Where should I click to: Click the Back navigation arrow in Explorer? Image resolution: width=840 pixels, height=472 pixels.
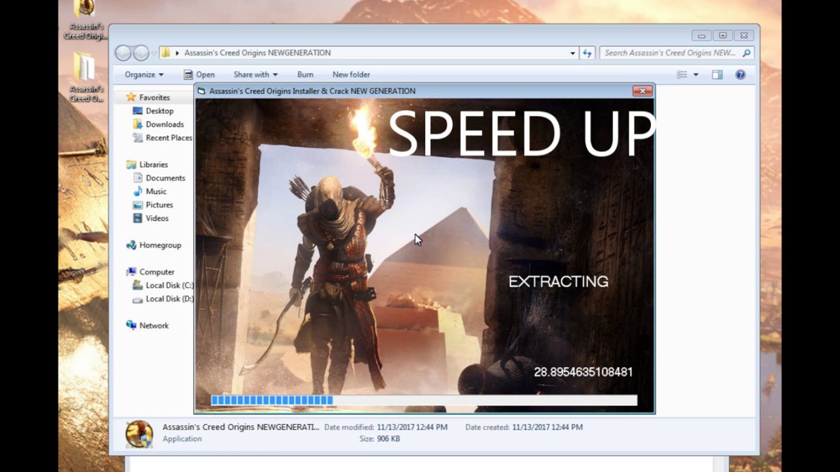123,53
